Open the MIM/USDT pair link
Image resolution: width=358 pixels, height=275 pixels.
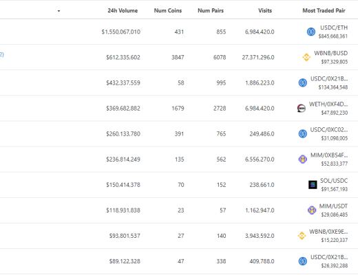click(333, 206)
